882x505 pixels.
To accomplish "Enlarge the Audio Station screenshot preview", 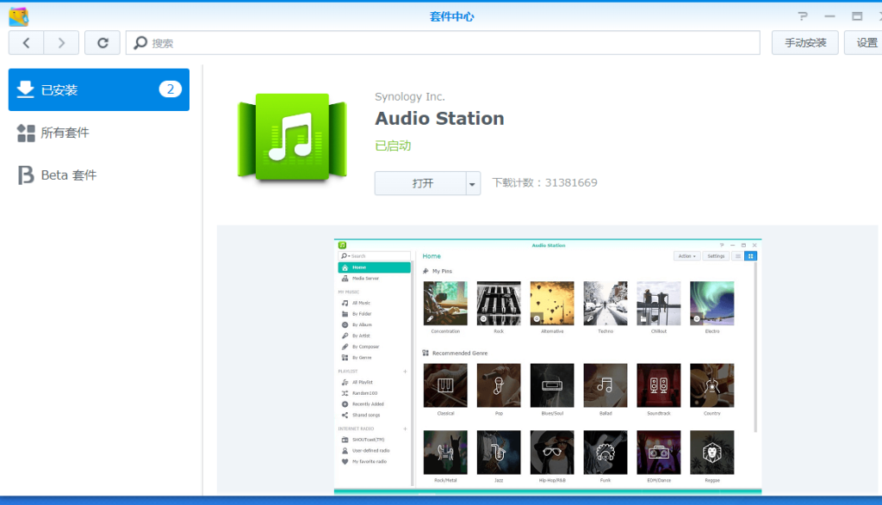I will (x=547, y=366).
